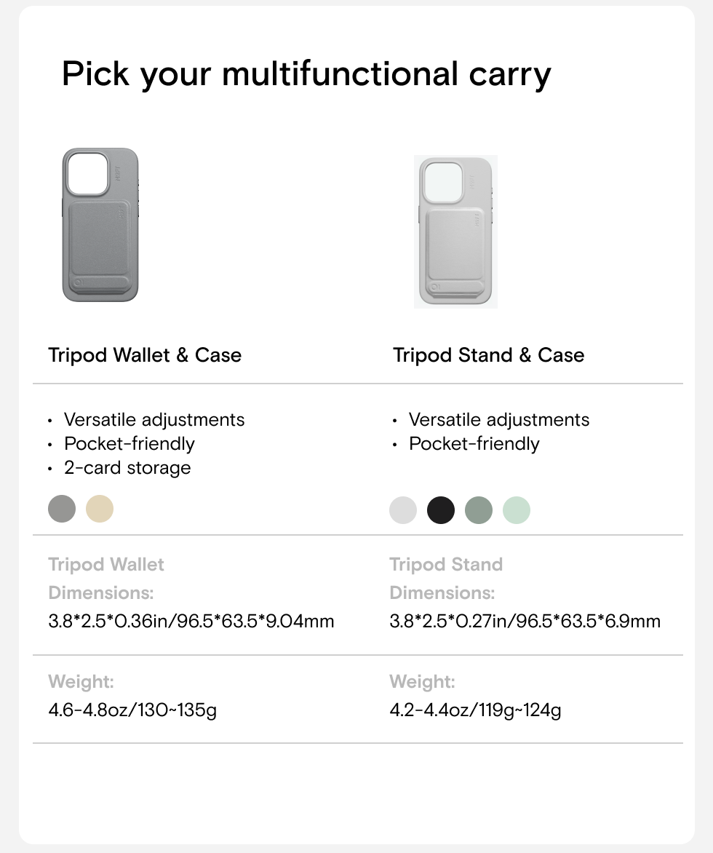Click the "Pick your multifunctional carry" heading
Viewport: 713px width, 853px height.
point(306,74)
